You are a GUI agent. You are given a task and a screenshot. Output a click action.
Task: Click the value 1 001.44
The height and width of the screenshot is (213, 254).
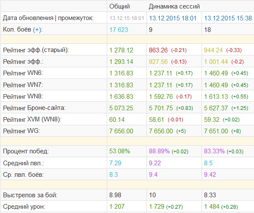tap(216, 62)
